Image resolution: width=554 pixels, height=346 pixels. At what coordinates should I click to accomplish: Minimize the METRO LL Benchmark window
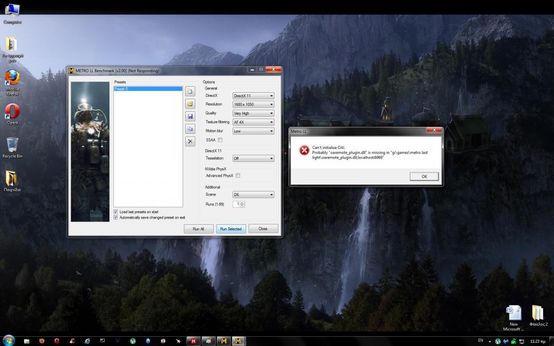click(253, 70)
